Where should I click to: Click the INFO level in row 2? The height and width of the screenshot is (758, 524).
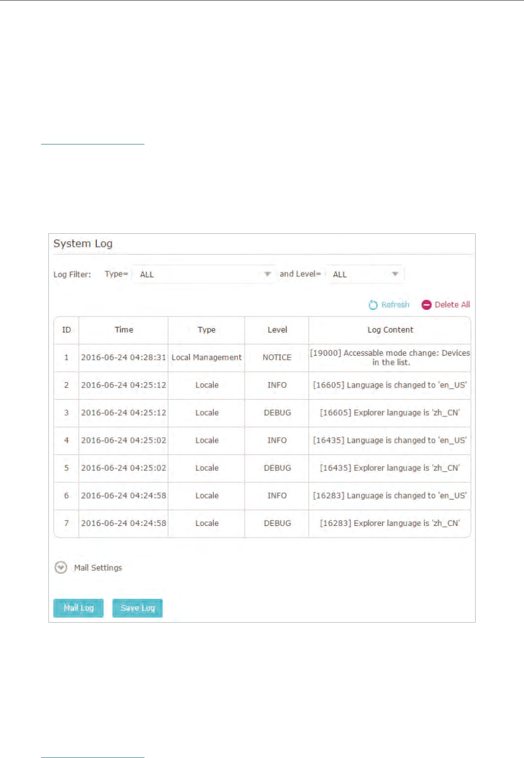[277, 385]
